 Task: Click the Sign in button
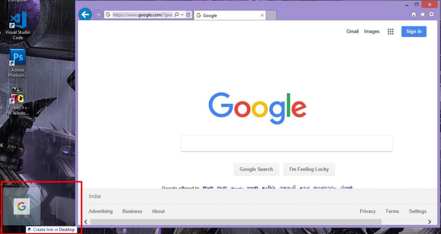pos(413,31)
